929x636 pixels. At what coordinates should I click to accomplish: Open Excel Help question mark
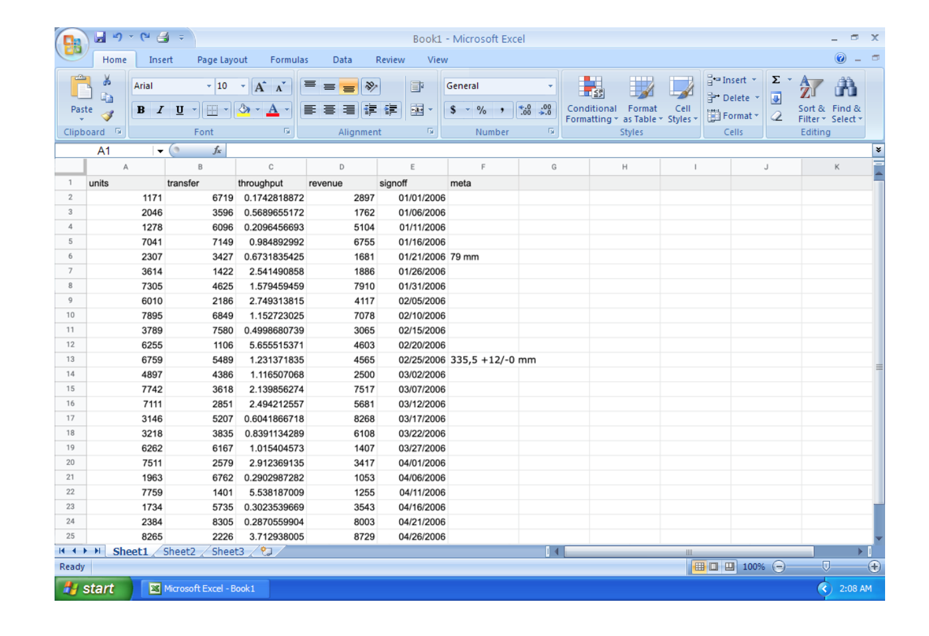(x=840, y=59)
